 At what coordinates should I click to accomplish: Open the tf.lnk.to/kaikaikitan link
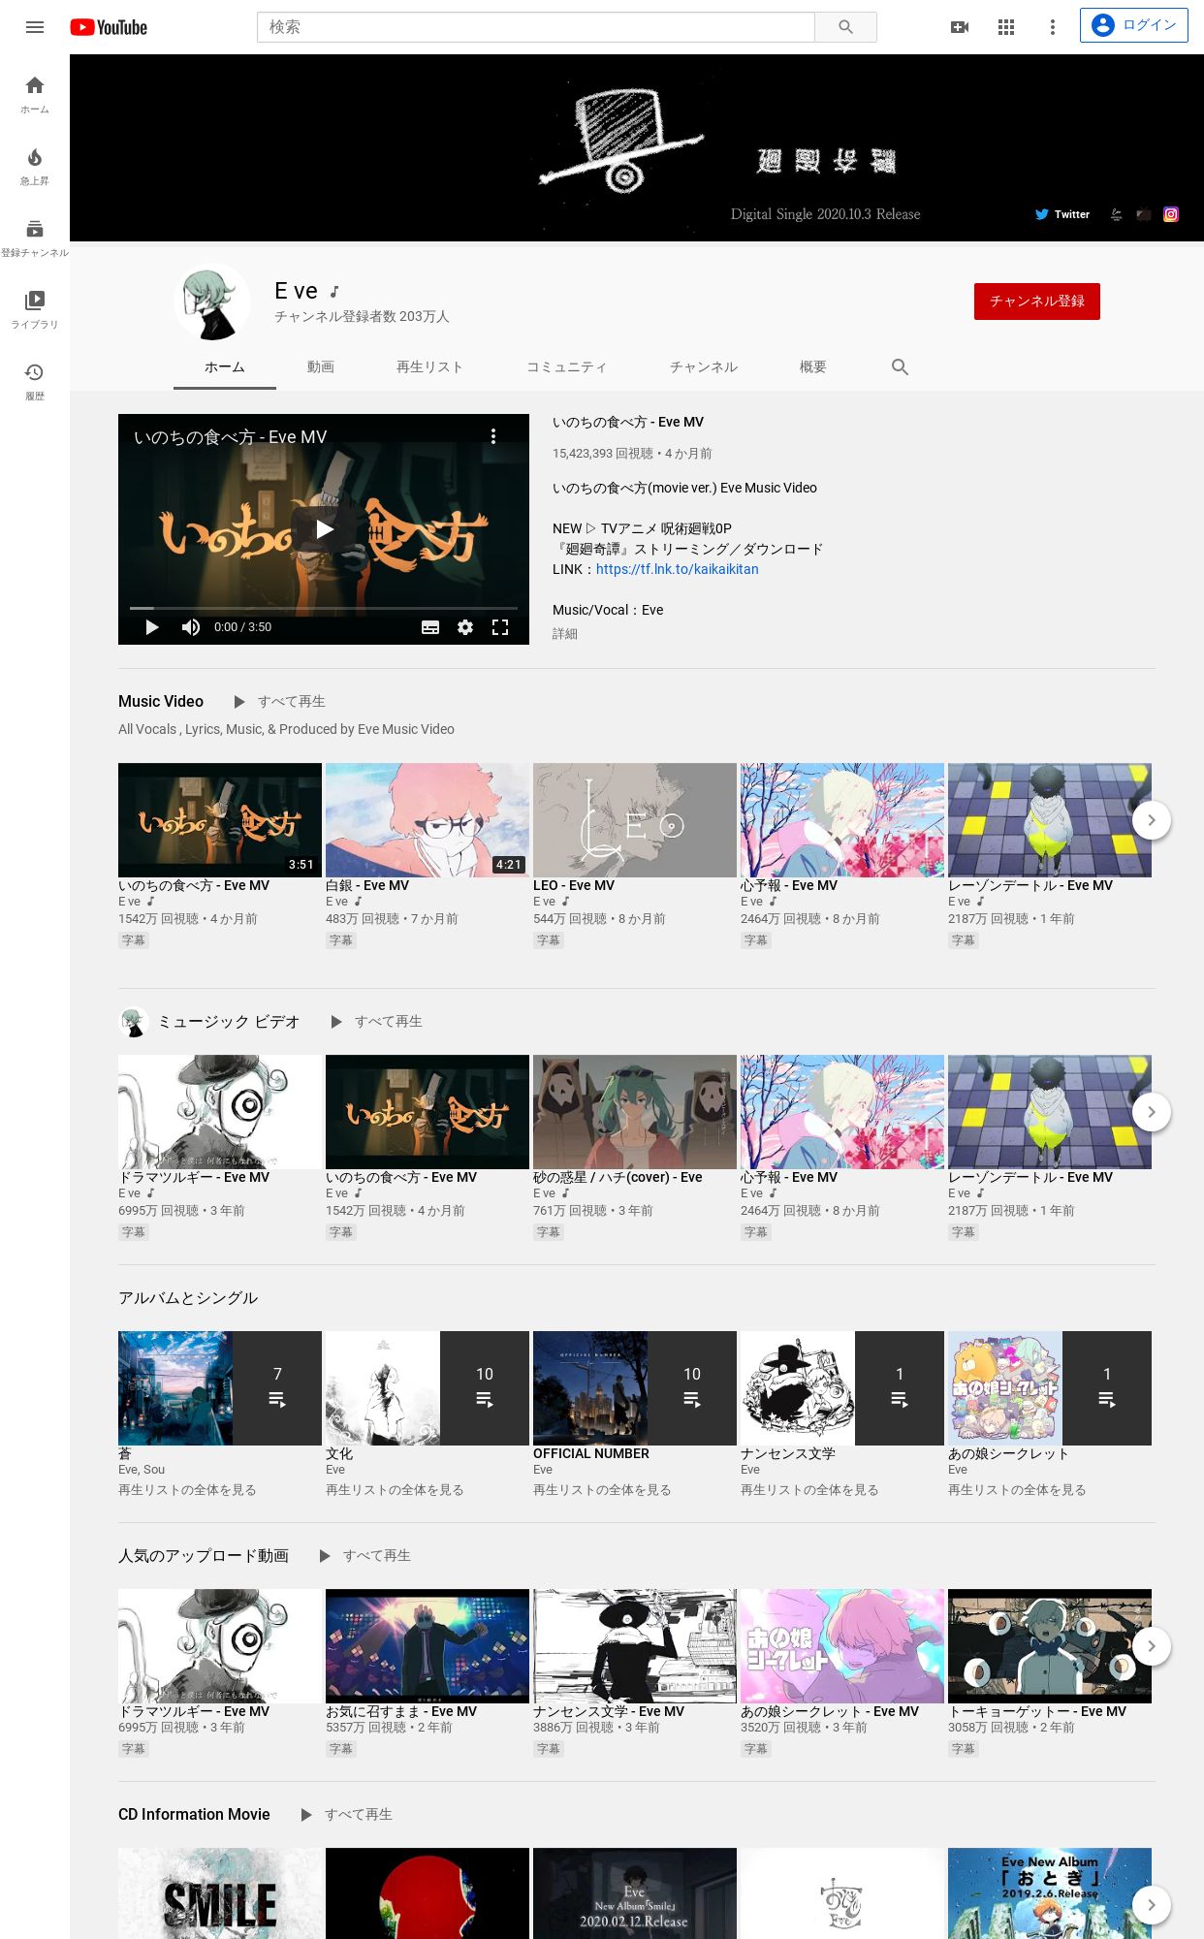678,569
